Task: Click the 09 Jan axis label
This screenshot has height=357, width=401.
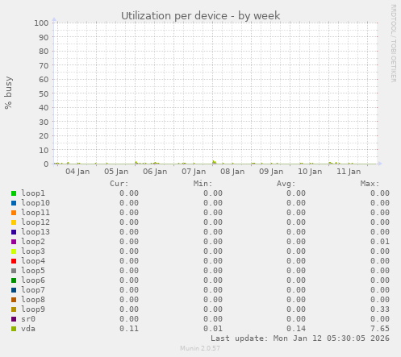Action: coord(271,172)
